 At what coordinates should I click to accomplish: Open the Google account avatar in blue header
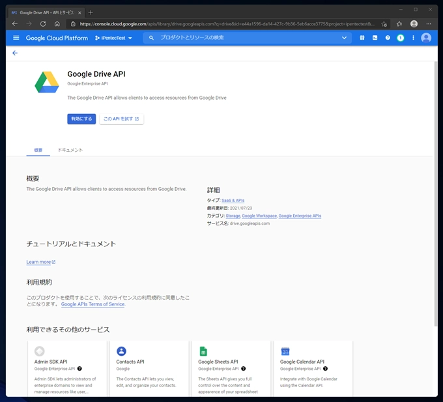(x=426, y=38)
